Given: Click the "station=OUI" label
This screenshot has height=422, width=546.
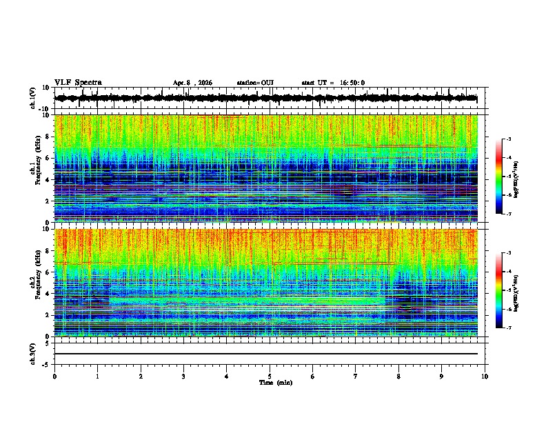Looking at the screenshot, I should tap(255, 83).
